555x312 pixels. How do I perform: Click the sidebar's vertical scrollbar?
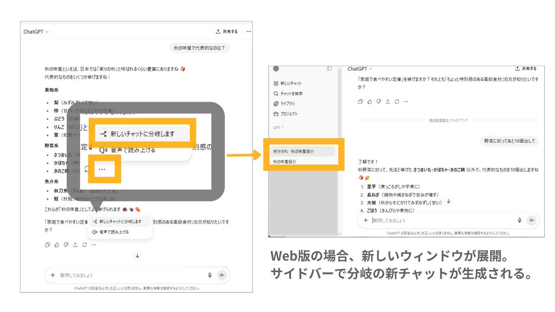coord(340,150)
